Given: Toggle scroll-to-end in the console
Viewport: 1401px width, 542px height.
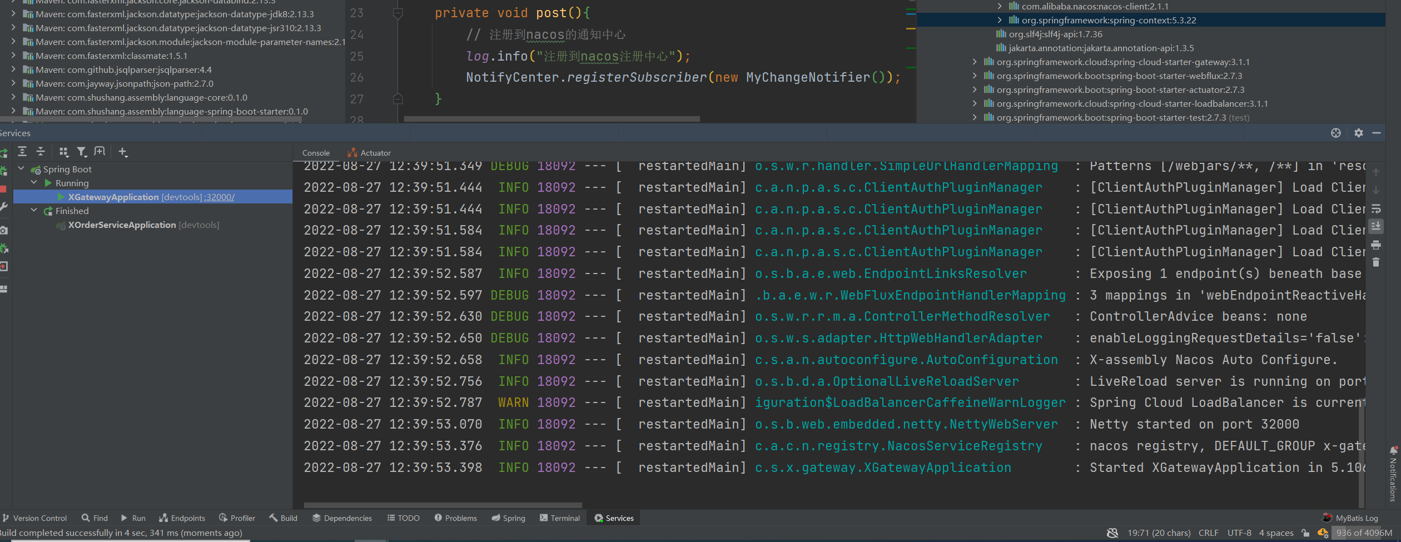Looking at the screenshot, I should pos(1375,226).
